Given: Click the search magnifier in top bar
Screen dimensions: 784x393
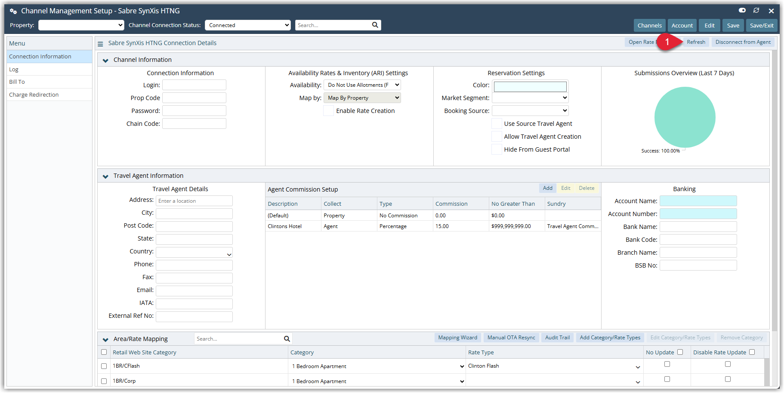Looking at the screenshot, I should 375,25.
